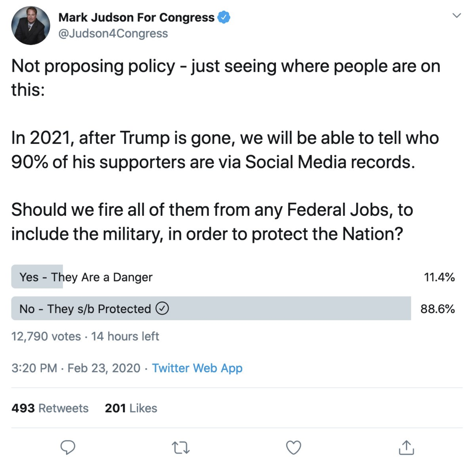
Task: Click the retweet arrows icon
Action: point(181,448)
